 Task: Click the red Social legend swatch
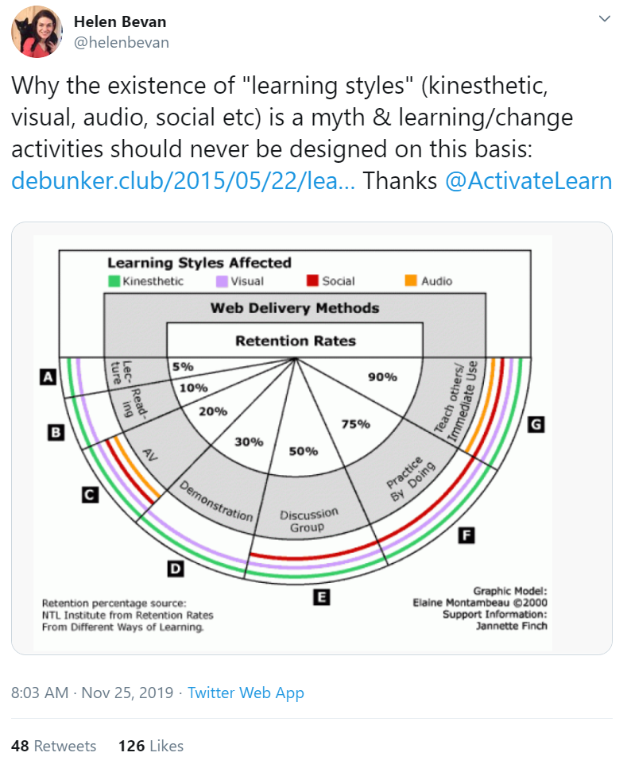313,280
